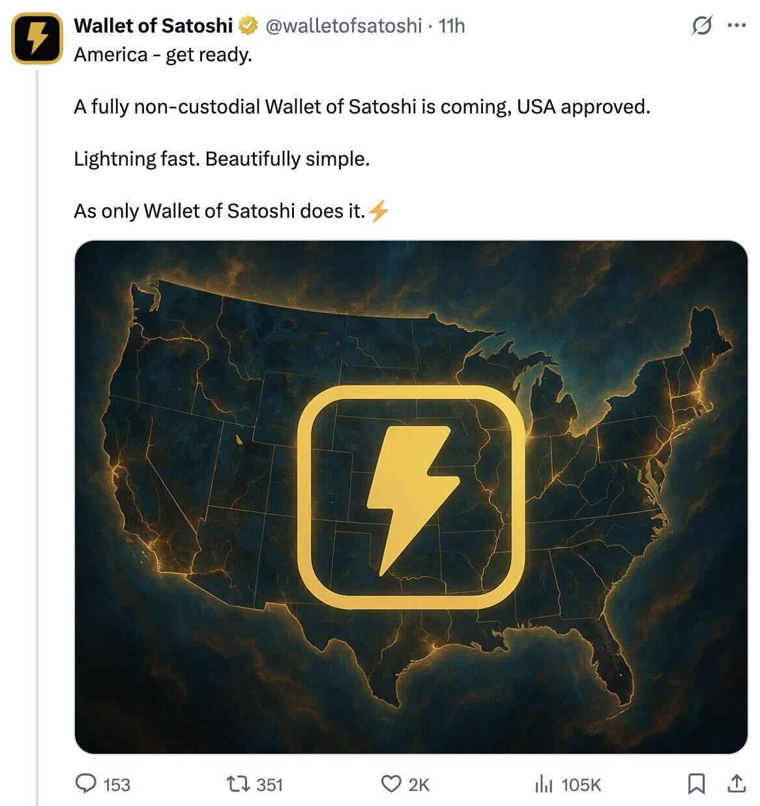Click the Grok slashed-circle icon

tap(701, 26)
